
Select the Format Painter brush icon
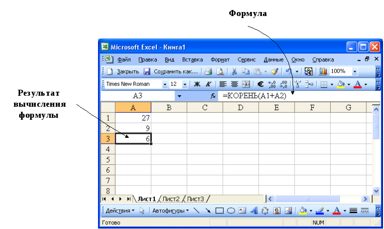tap(274, 72)
